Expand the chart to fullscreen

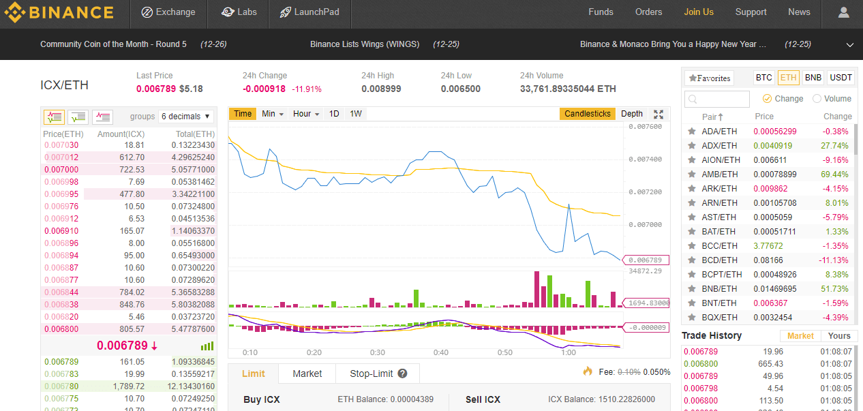click(658, 114)
